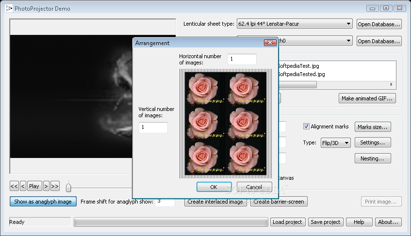Screen dimensions: 411x236
Task: Toggle the Alignment marks checkbox
Action: (x=306, y=126)
